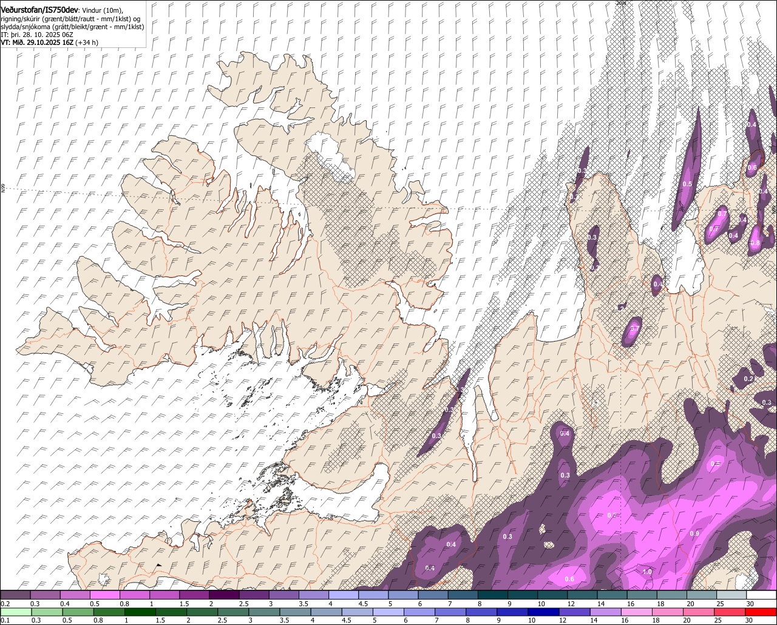
Task: Select the light grey 25 swatch in upper scale
Action: pyautogui.click(x=732, y=595)
